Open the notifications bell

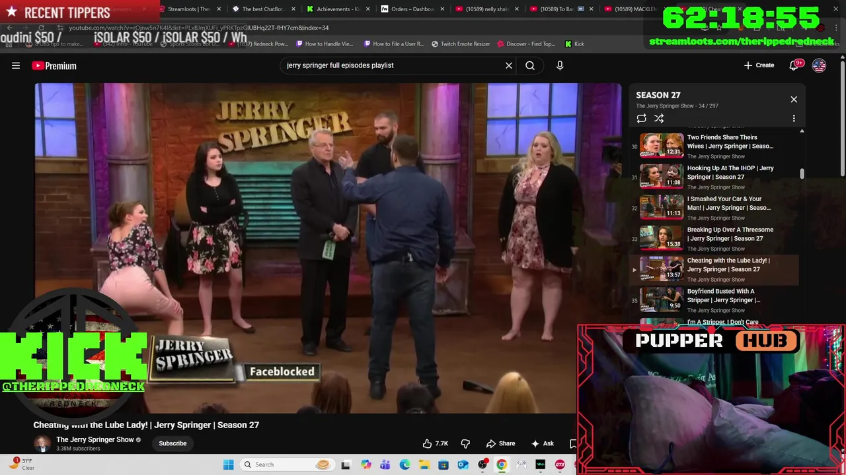point(794,65)
